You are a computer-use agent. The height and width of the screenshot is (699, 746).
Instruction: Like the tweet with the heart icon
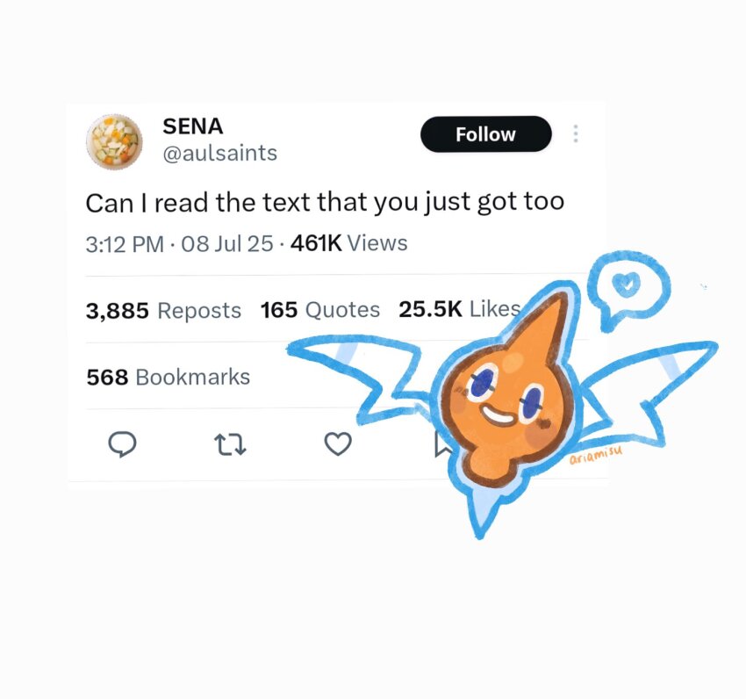pos(338,444)
